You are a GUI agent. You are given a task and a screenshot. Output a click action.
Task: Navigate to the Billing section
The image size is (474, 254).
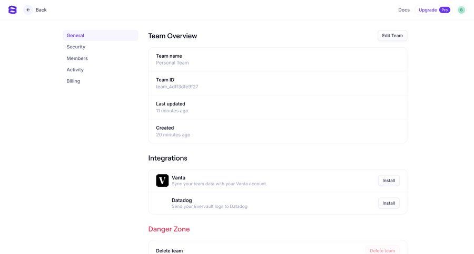tap(73, 81)
